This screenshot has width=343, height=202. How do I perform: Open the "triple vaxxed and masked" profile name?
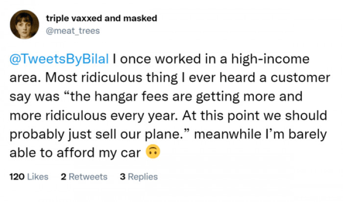click(x=101, y=18)
